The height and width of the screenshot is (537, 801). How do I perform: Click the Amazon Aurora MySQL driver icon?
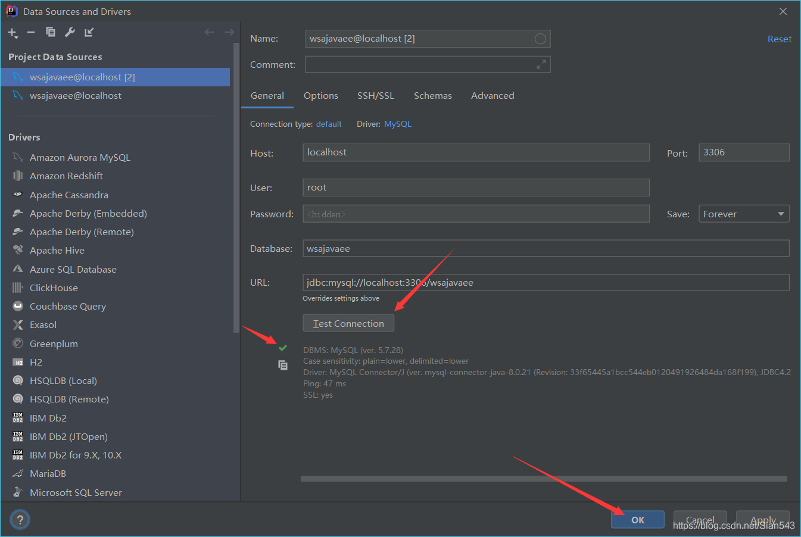point(18,157)
